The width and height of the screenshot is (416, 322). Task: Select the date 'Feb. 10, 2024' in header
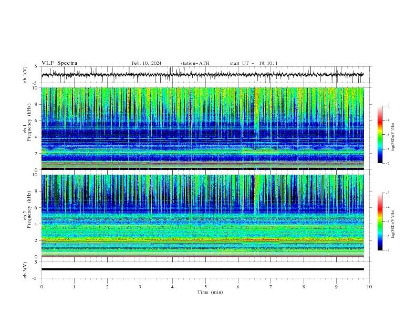click(147, 63)
